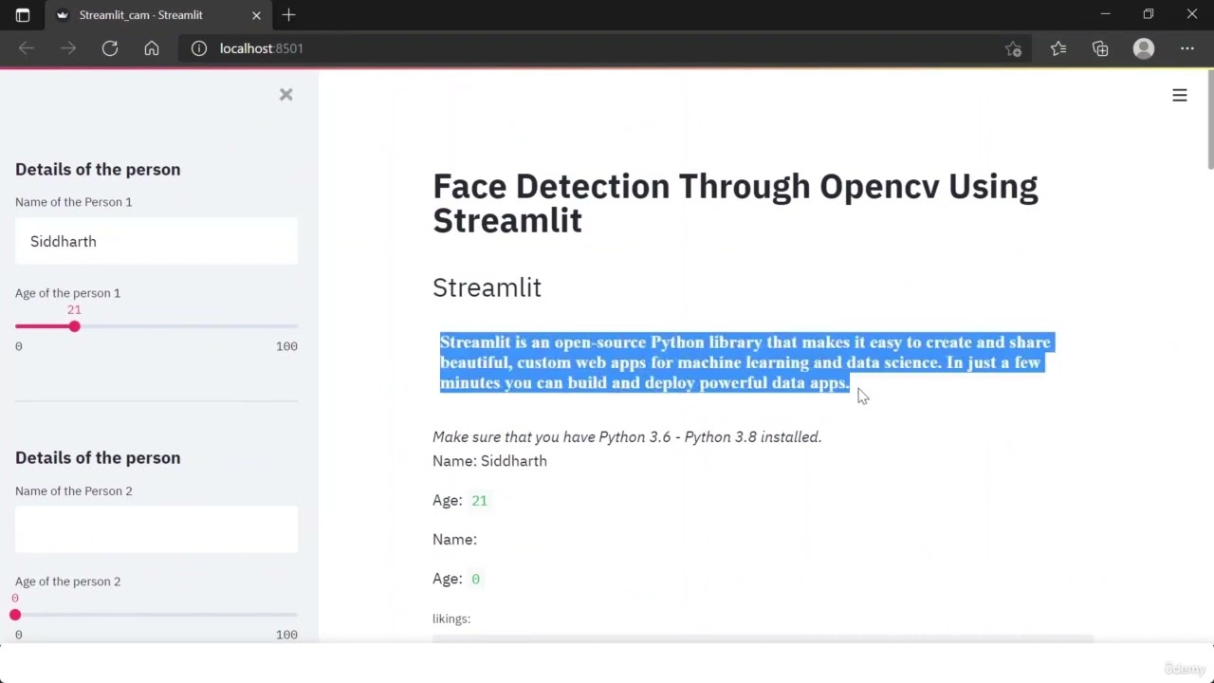The image size is (1214, 683).
Task: Select the Streamlit_cam - Streamlit tab
Action: click(158, 15)
